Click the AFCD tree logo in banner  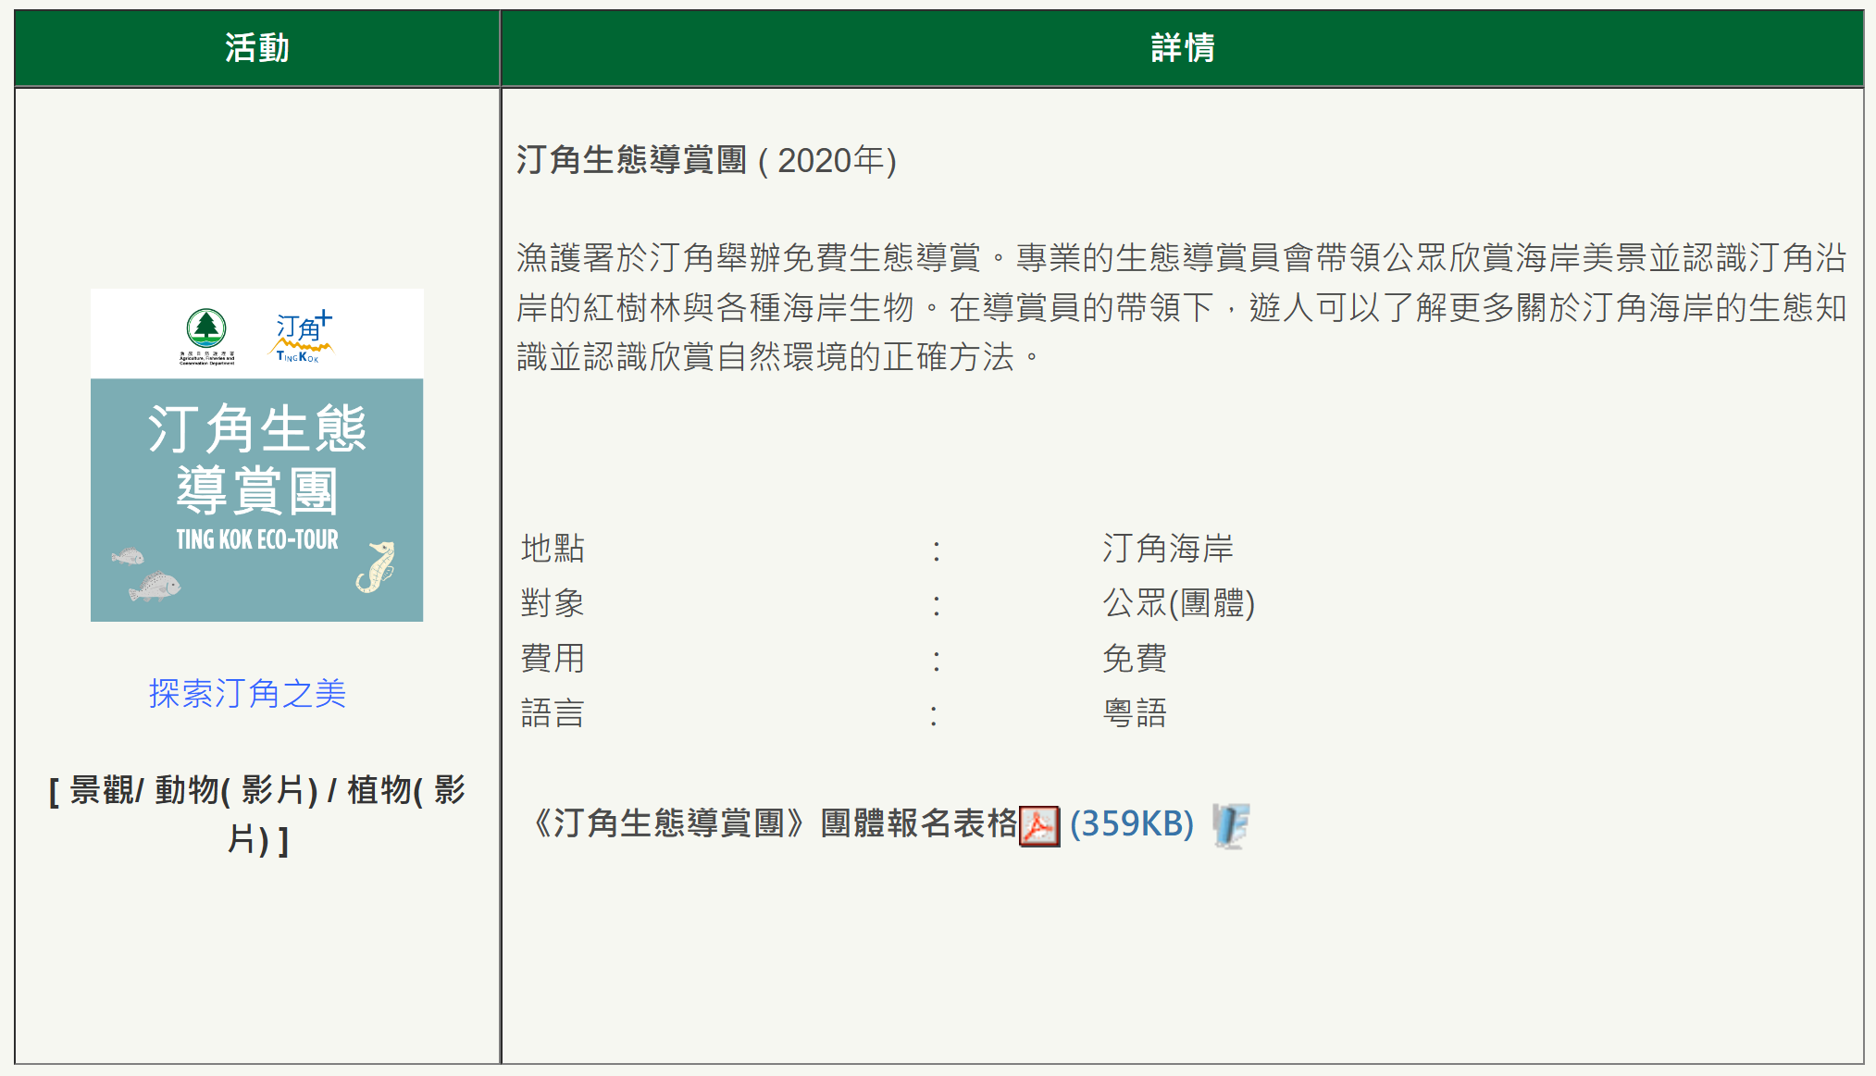point(206,329)
